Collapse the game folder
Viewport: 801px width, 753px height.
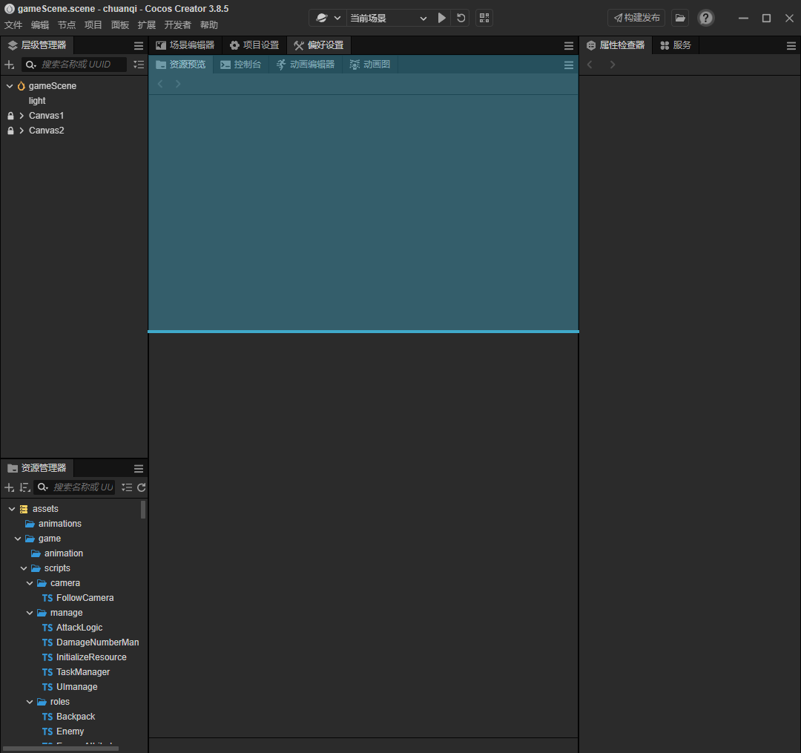tap(18, 539)
